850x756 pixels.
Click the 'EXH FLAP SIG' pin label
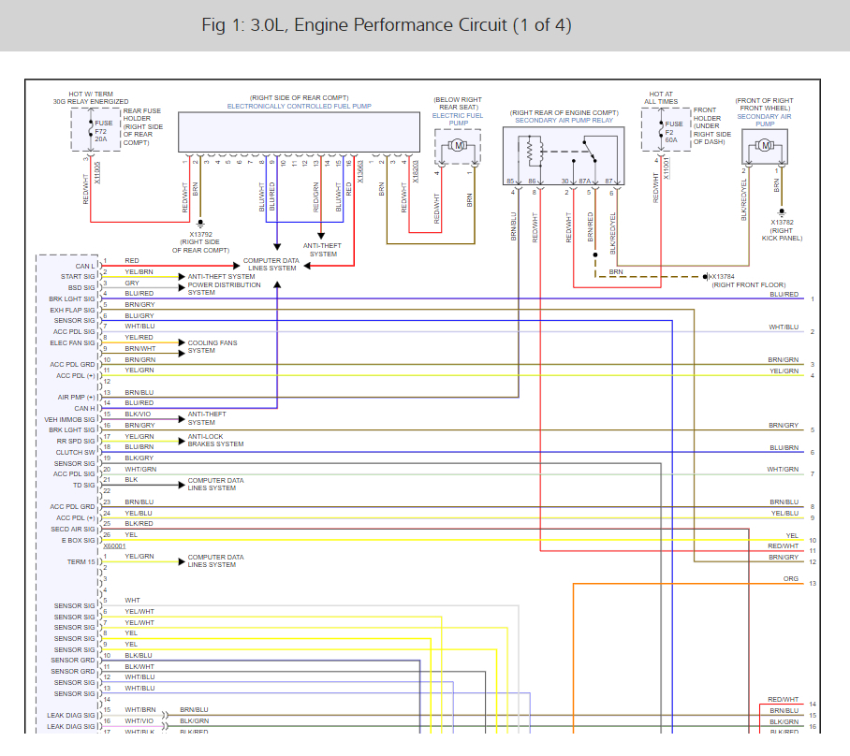(72, 310)
